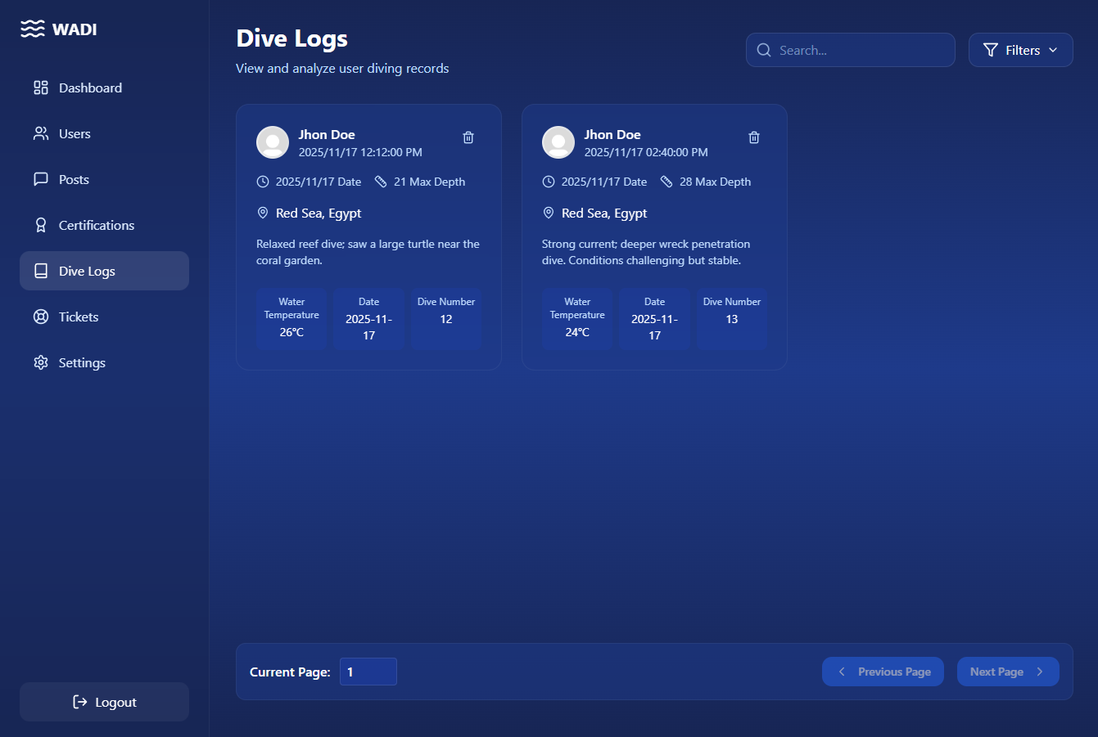1098x737 pixels.
Task: Click the funnel filter icon
Action: point(991,50)
